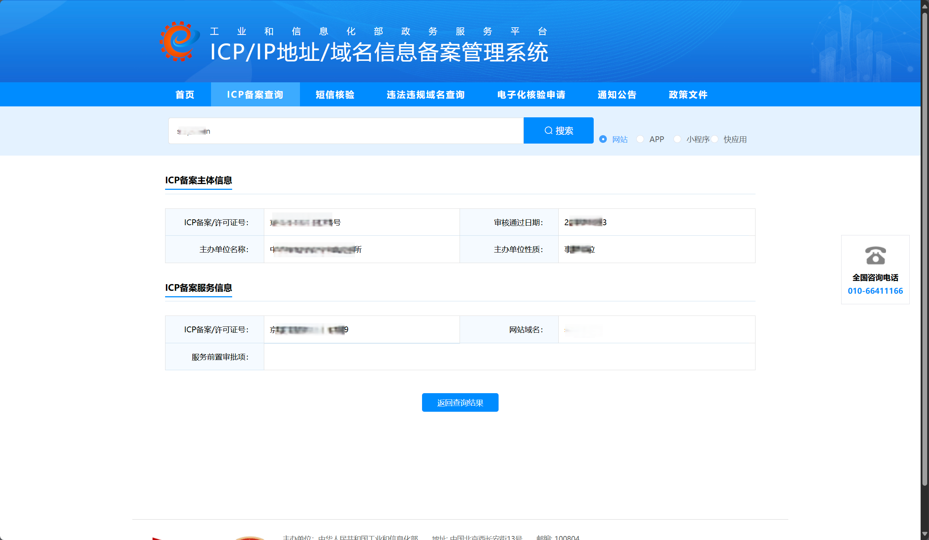Viewport: 929px width, 540px height.
Task: Open the 通知公告 navigation item
Action: [x=617, y=95]
